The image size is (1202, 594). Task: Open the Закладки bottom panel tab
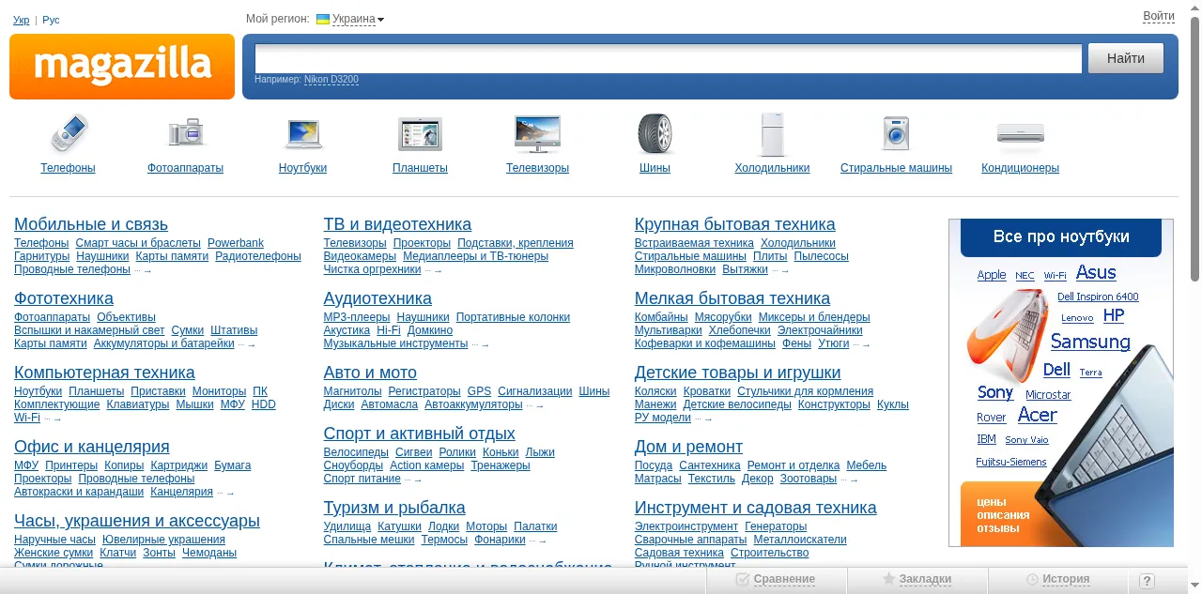coord(917,579)
